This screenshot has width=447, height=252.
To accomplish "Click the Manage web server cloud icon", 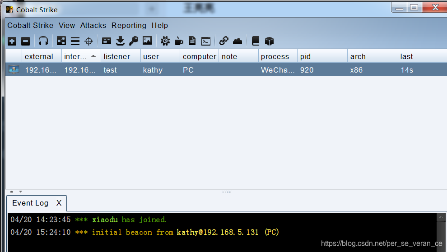I will pos(237,41).
